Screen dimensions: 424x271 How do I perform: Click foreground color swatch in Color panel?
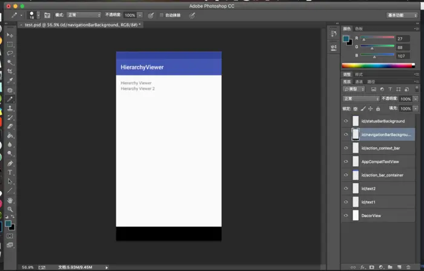point(346,39)
